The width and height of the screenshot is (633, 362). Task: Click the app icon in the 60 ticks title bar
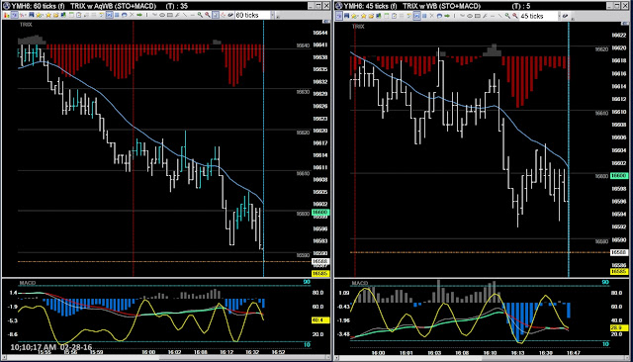tap(6, 6)
